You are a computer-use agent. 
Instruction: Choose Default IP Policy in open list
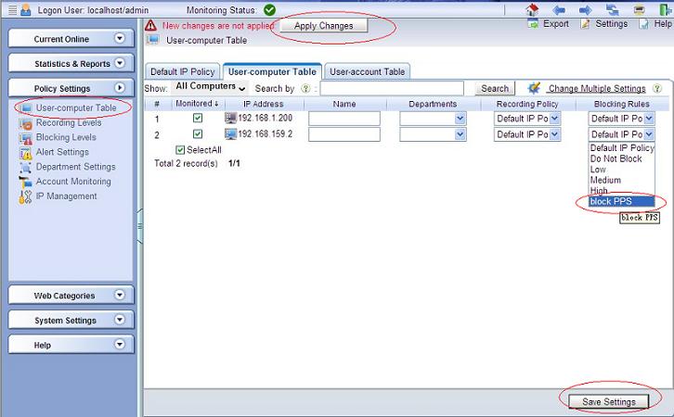(622, 148)
